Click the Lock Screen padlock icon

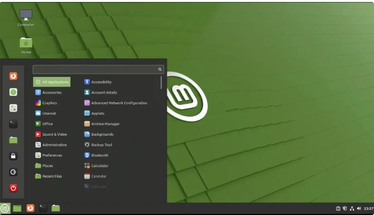tap(13, 156)
